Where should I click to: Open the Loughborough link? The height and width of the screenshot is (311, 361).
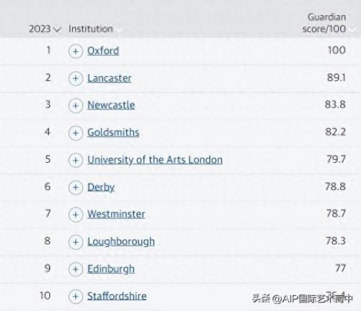tap(121, 242)
